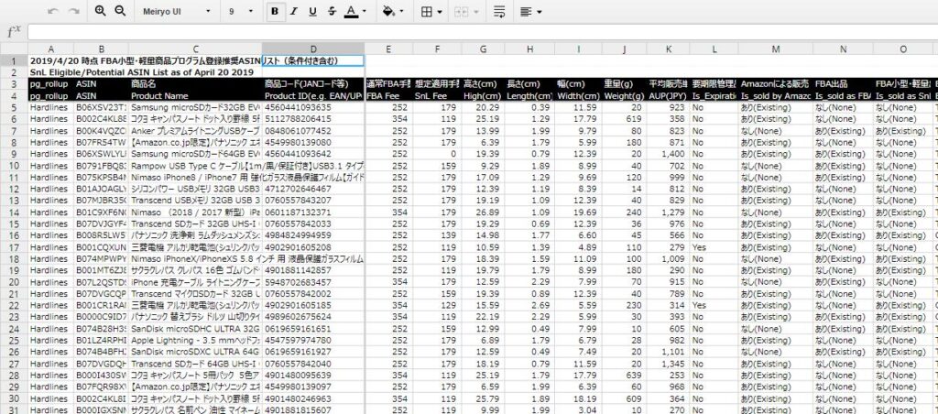
Task: Click SnL Fee value 0 in row 9
Action: coord(436,154)
